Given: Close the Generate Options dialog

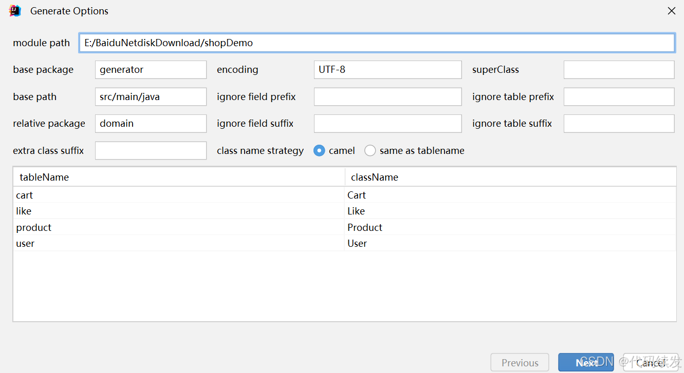Looking at the screenshot, I should (x=671, y=11).
